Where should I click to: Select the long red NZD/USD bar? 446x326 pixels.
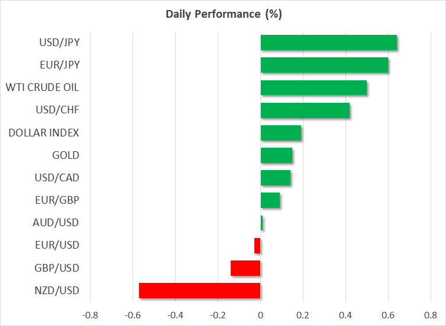coord(200,291)
